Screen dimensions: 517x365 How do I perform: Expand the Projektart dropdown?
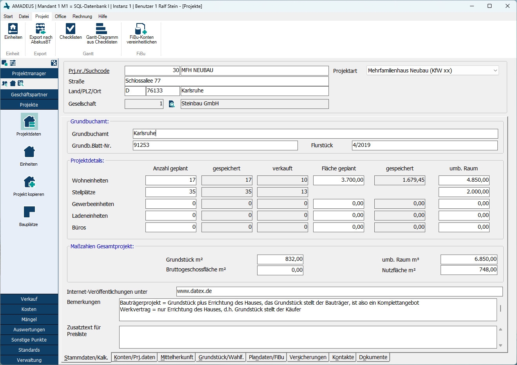pos(495,71)
